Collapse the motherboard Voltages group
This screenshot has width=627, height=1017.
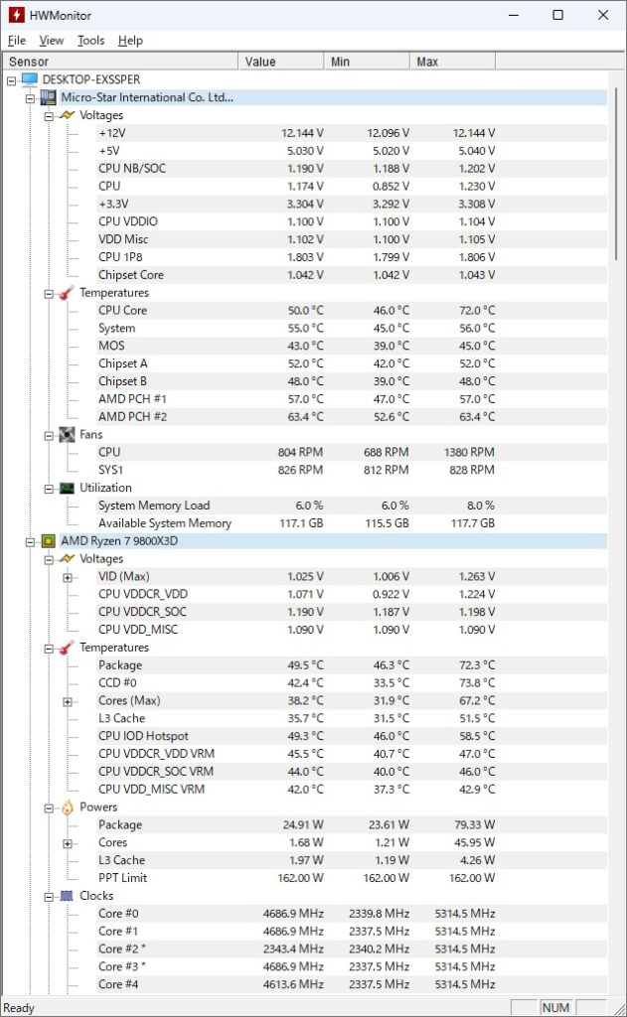pyautogui.click(x=49, y=117)
